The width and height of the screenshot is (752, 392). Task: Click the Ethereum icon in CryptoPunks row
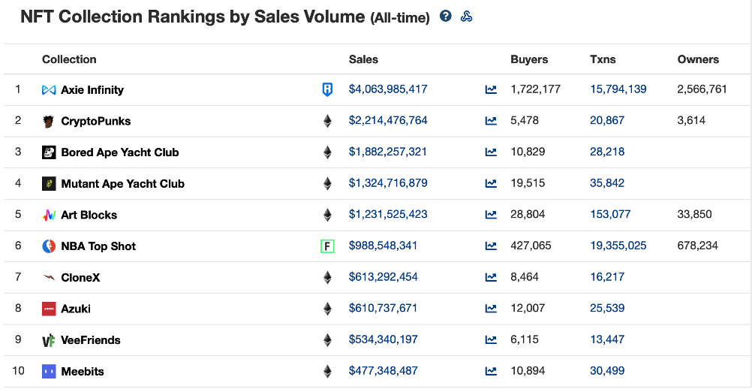coord(327,121)
